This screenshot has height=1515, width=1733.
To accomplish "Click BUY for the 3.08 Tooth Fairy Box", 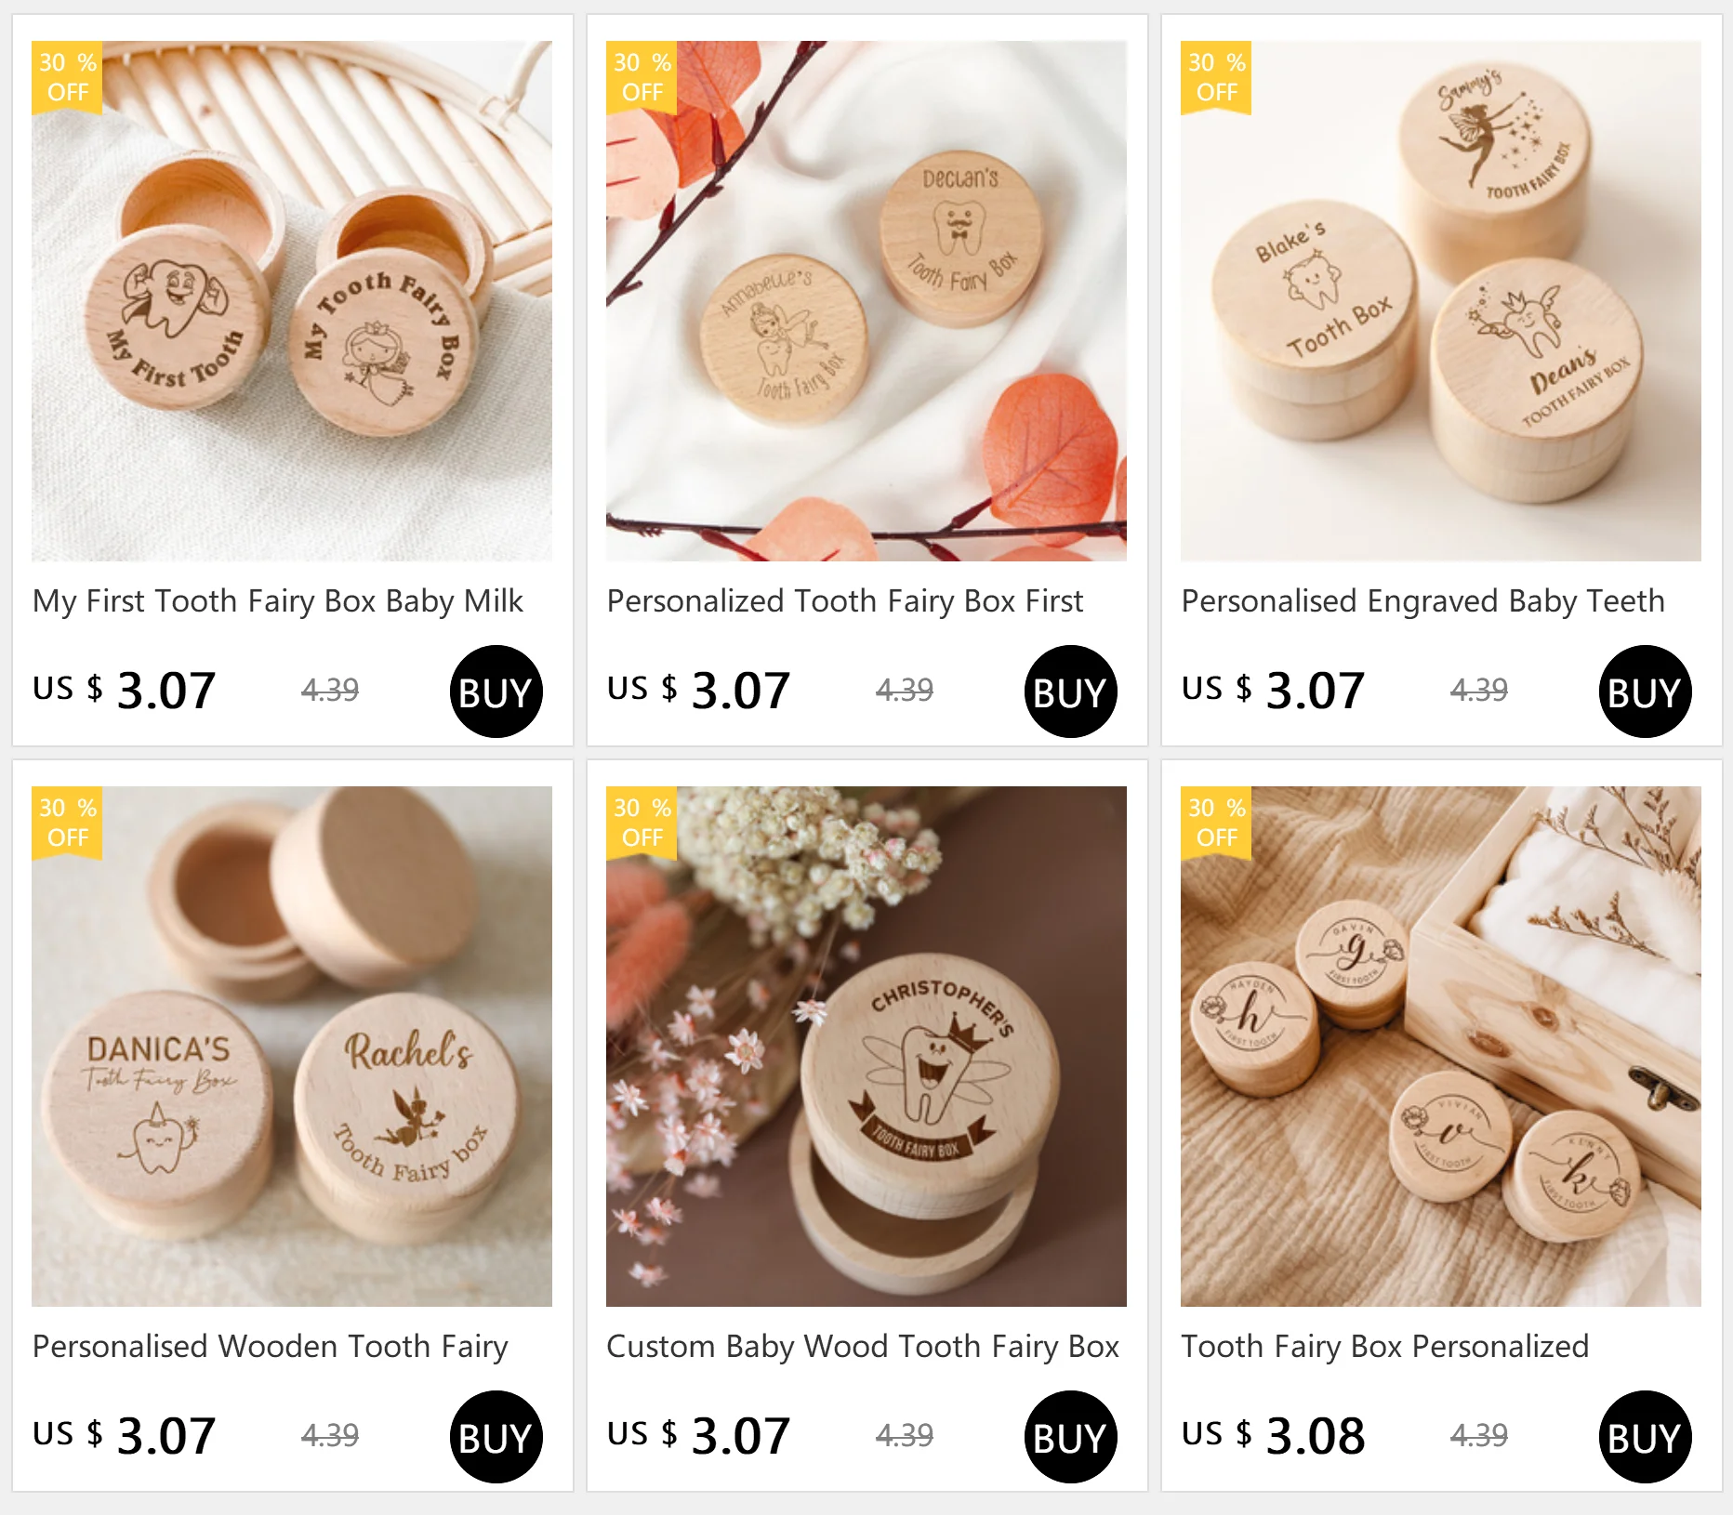I will point(1645,1437).
